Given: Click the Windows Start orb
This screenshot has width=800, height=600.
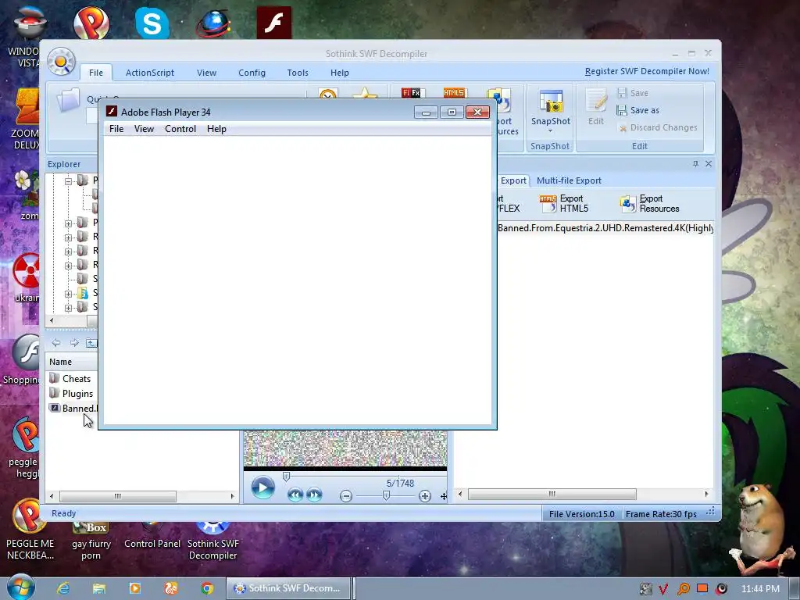Looking at the screenshot, I should coord(21,587).
